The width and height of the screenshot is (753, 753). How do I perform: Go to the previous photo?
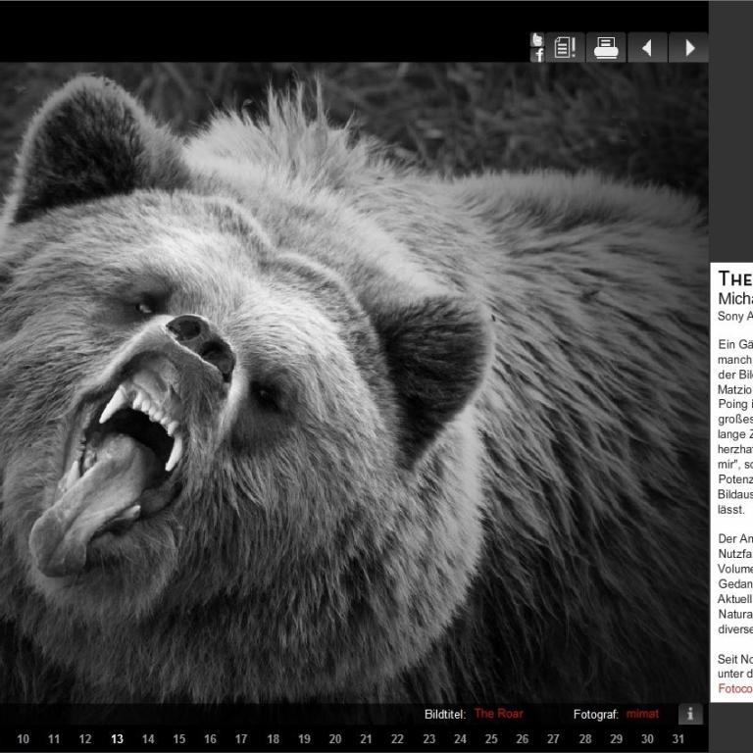tap(647, 47)
